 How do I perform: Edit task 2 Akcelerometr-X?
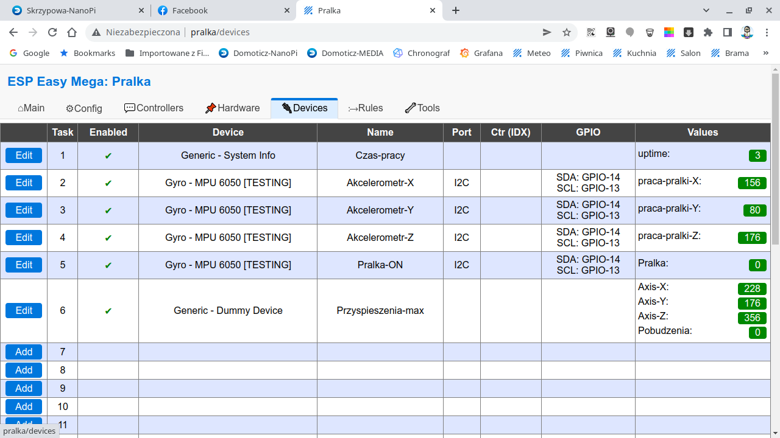[24, 183]
